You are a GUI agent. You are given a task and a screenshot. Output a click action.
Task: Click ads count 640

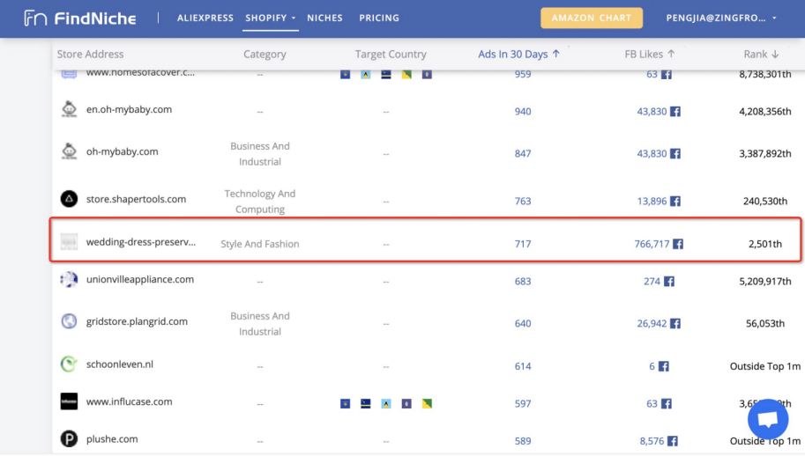pos(523,324)
